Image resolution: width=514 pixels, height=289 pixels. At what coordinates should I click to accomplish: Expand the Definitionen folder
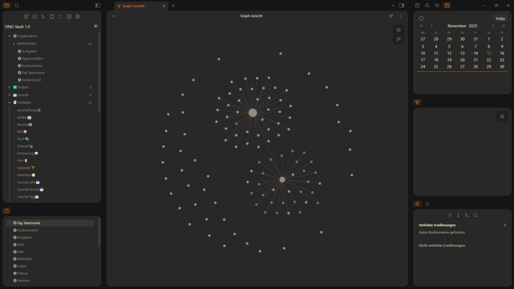pyautogui.click(x=14, y=43)
